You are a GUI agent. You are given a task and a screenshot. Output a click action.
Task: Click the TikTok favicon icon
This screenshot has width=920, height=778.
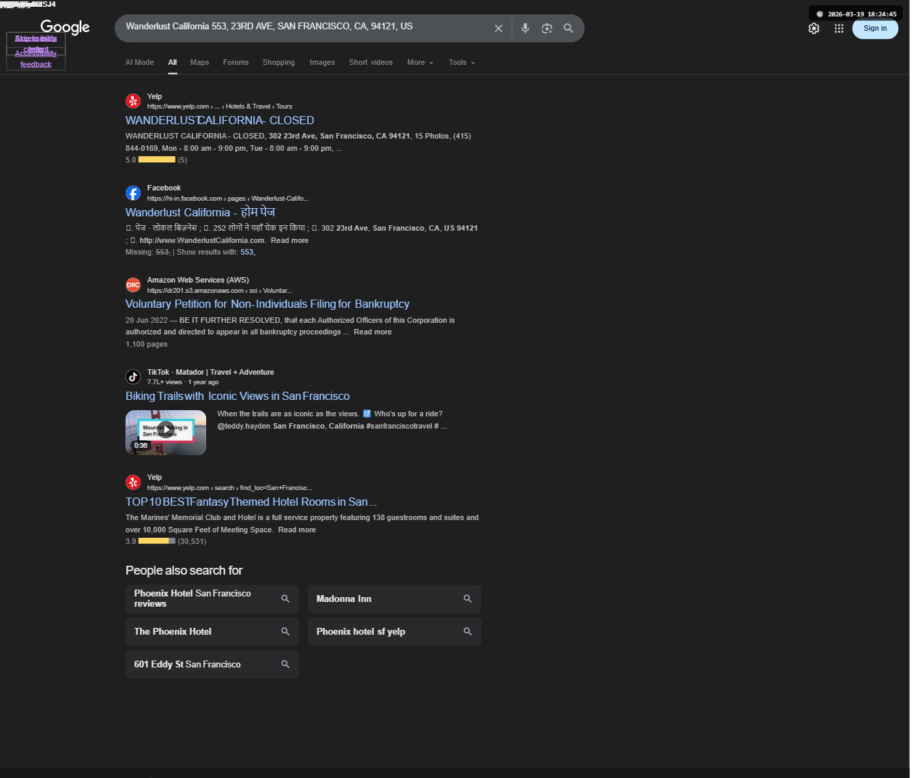[133, 377]
